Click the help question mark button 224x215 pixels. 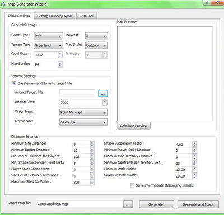point(207,2)
